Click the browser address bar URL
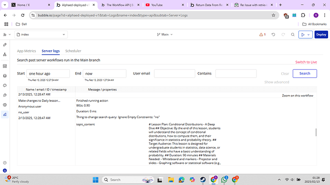 point(112,15)
